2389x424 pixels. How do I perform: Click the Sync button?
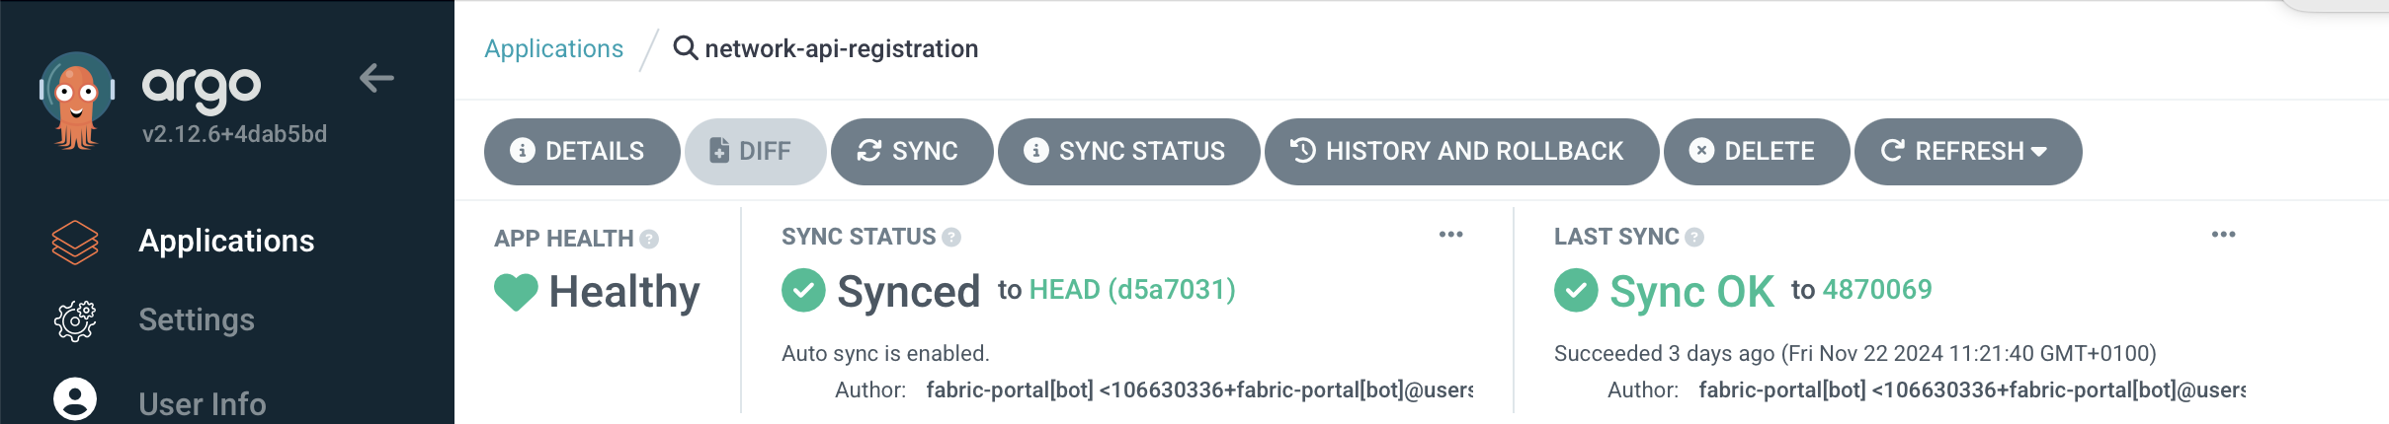(911, 152)
